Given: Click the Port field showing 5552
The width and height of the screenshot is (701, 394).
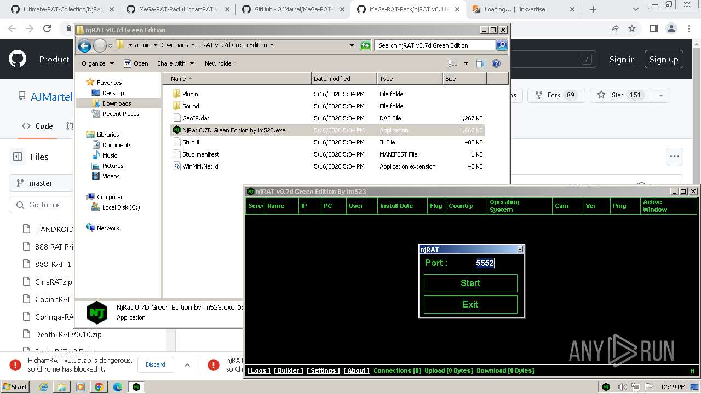Looking at the screenshot, I should [485, 263].
